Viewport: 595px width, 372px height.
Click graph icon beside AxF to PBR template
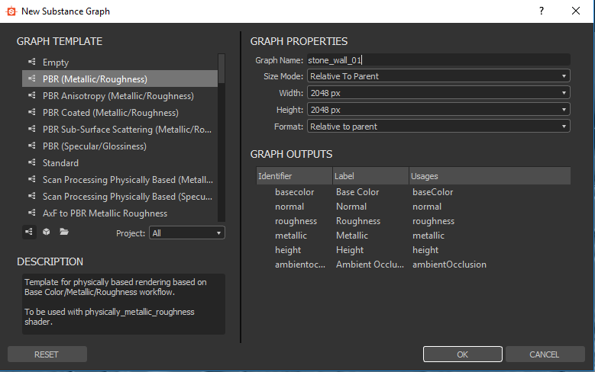pos(32,212)
